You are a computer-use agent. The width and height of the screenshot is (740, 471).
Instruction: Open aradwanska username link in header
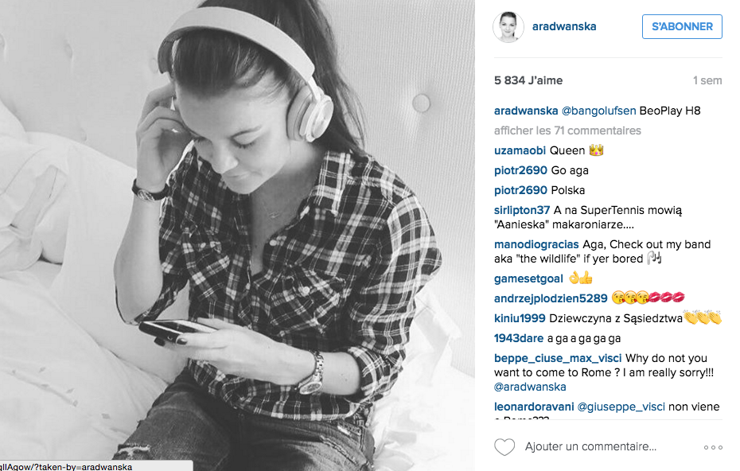[x=564, y=26]
